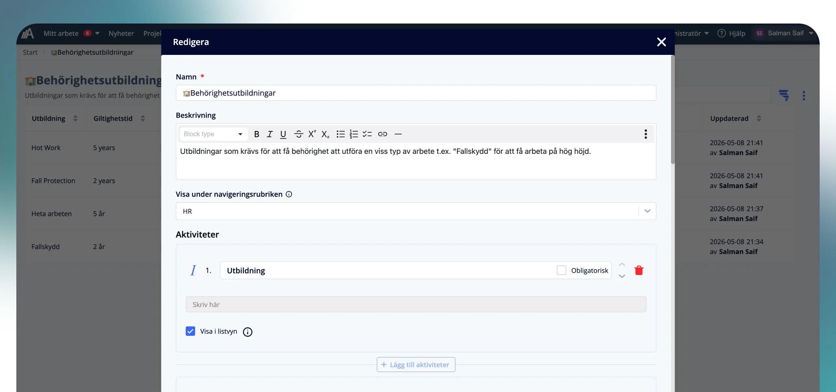The image size is (836, 392).
Task: Open Mitt arbete dropdown menu
Action: tap(97, 33)
